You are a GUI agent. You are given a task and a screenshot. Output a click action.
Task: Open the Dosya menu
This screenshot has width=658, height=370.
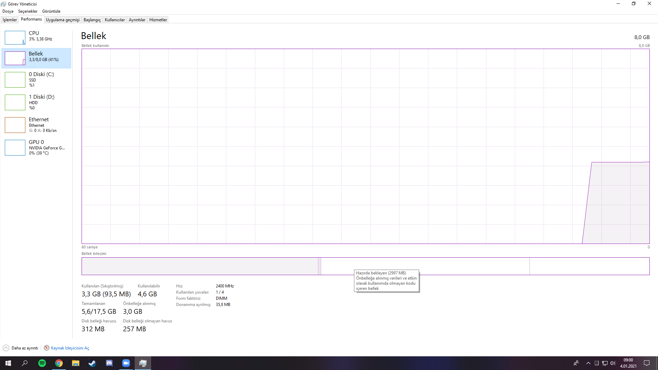click(8, 11)
